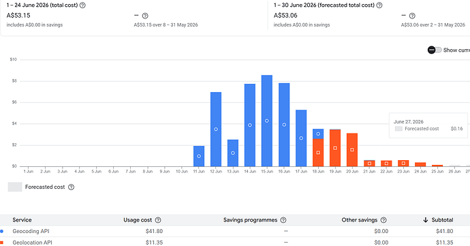Open help icon next to Usage cost column
The image size is (470, 246).
coord(158,220)
